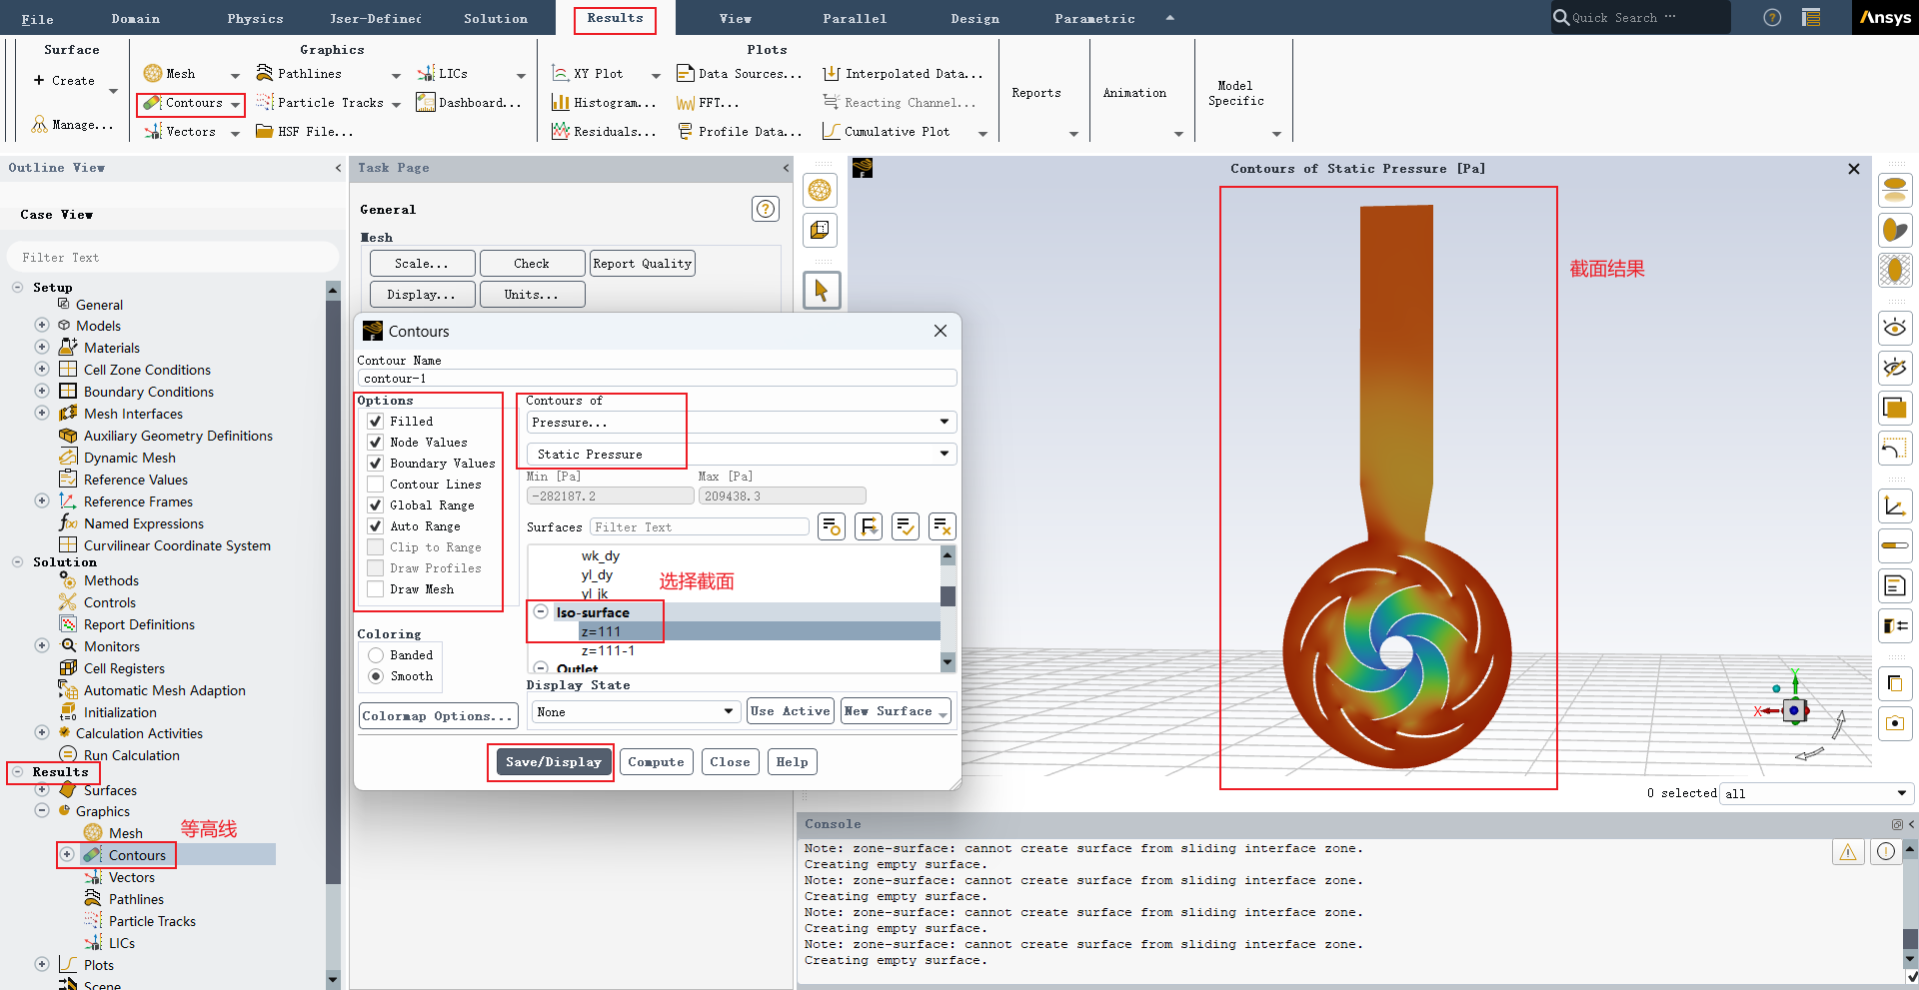Open the ribbon help icon near Quick Search

tap(1772, 17)
